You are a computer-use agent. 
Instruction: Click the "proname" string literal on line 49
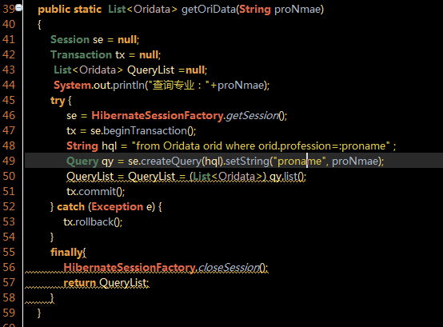[300, 162]
